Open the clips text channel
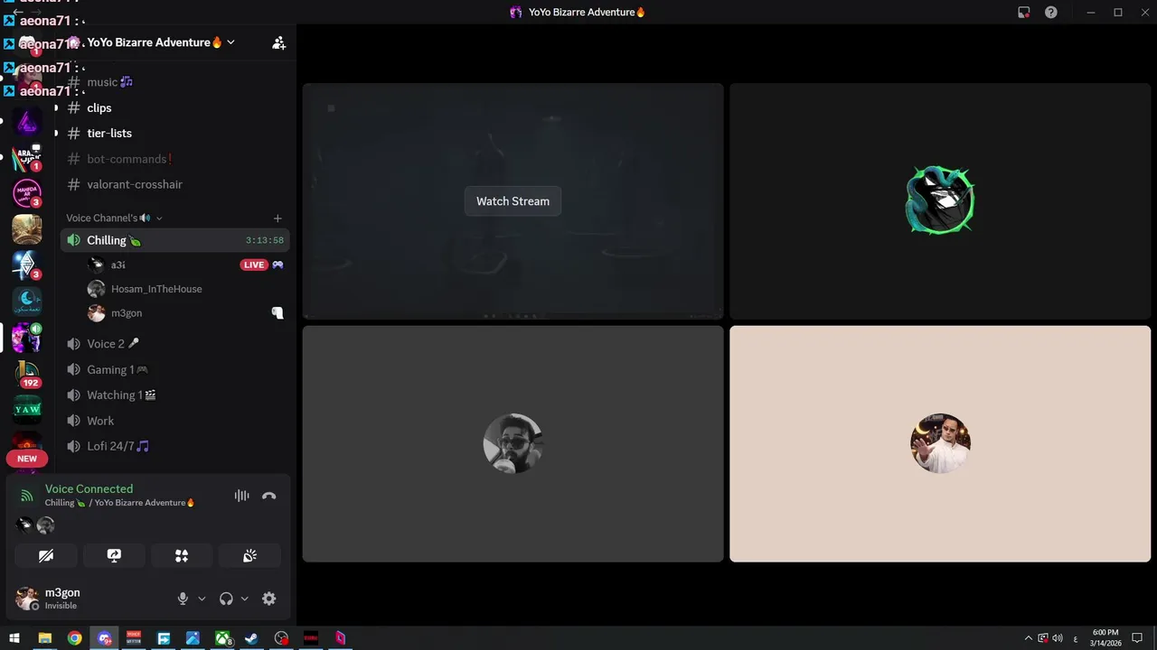This screenshot has width=1157, height=650. pos(175,107)
